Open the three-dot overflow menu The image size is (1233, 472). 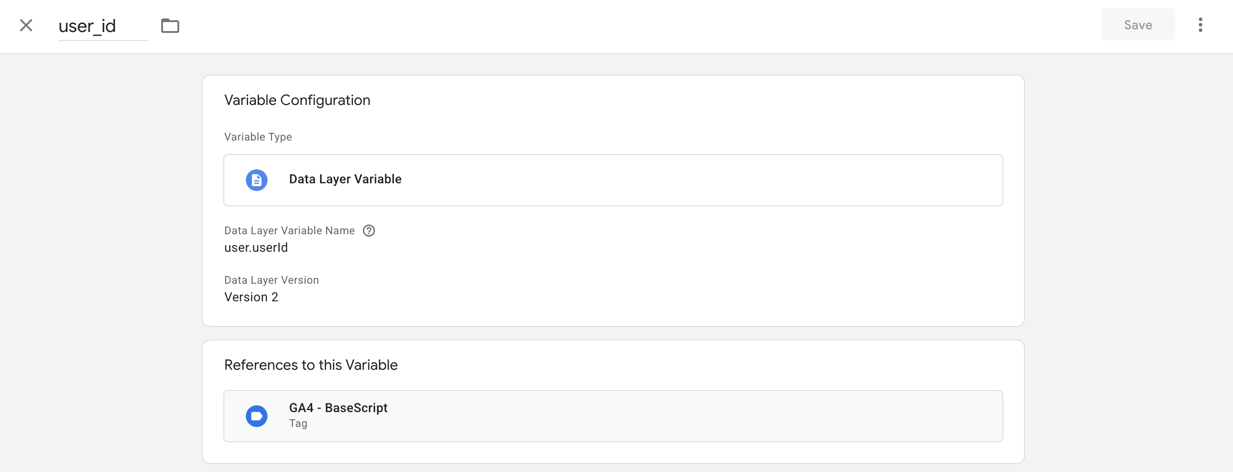1201,25
